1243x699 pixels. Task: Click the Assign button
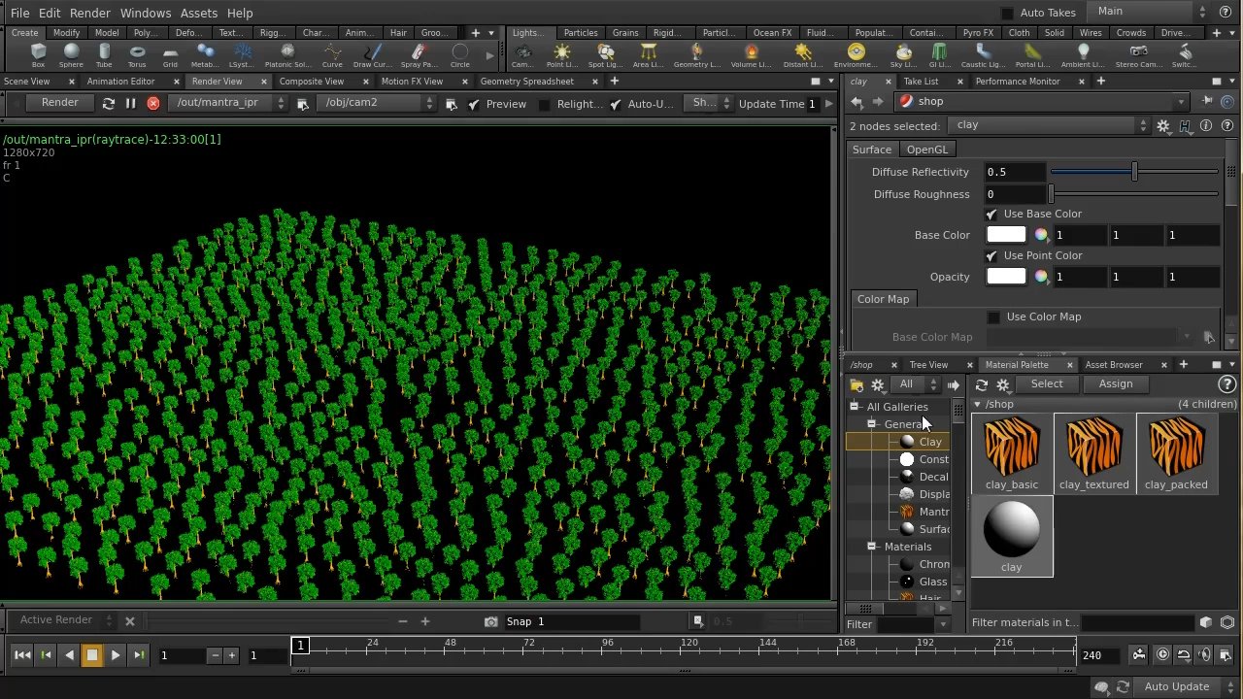tap(1115, 384)
